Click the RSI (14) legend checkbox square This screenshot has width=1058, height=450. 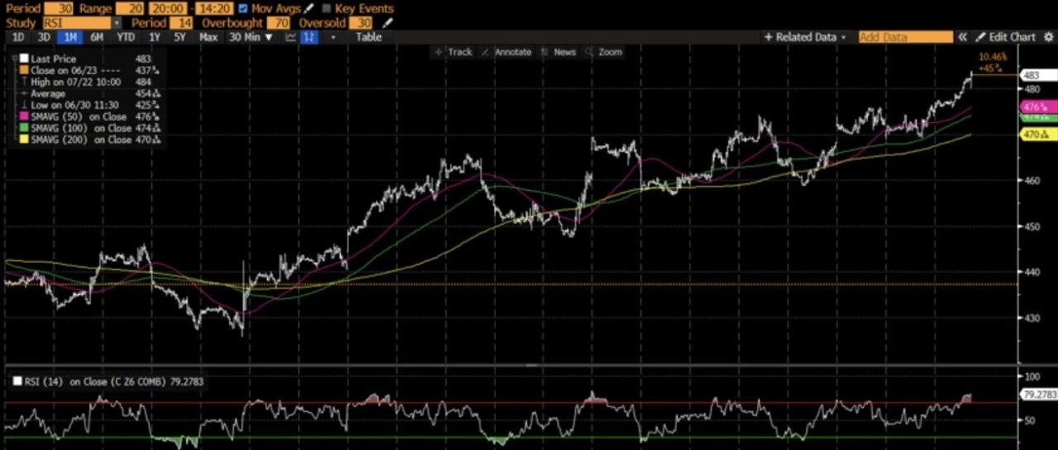[x=17, y=381]
